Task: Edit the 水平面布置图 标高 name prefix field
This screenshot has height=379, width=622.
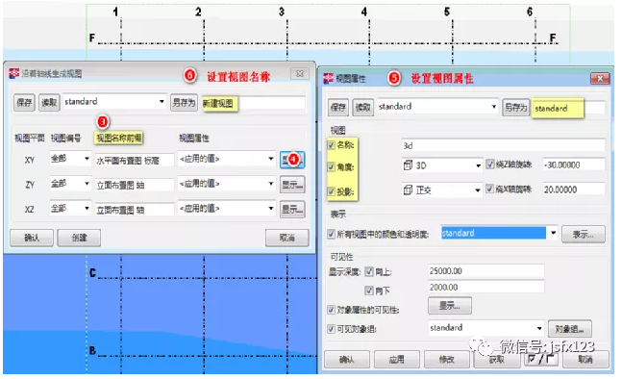Action: (135, 160)
